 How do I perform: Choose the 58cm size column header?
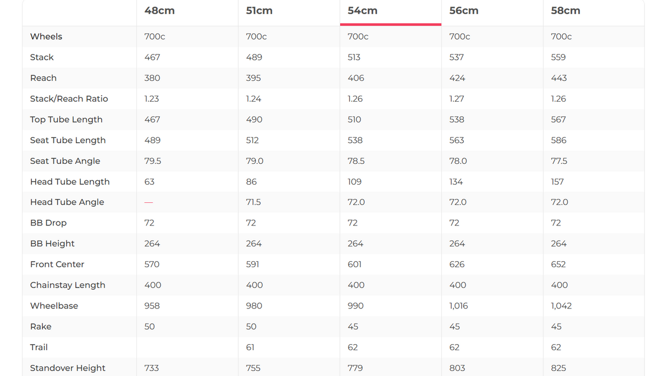pyautogui.click(x=566, y=11)
